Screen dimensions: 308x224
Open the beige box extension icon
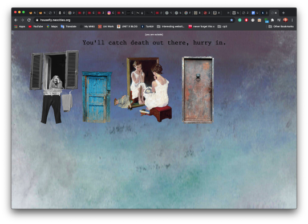(x=260, y=20)
